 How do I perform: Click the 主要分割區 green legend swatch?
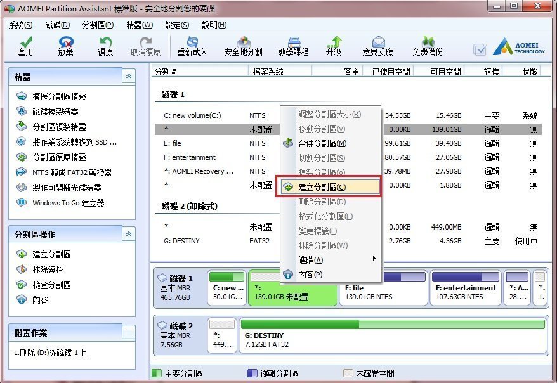click(x=157, y=373)
